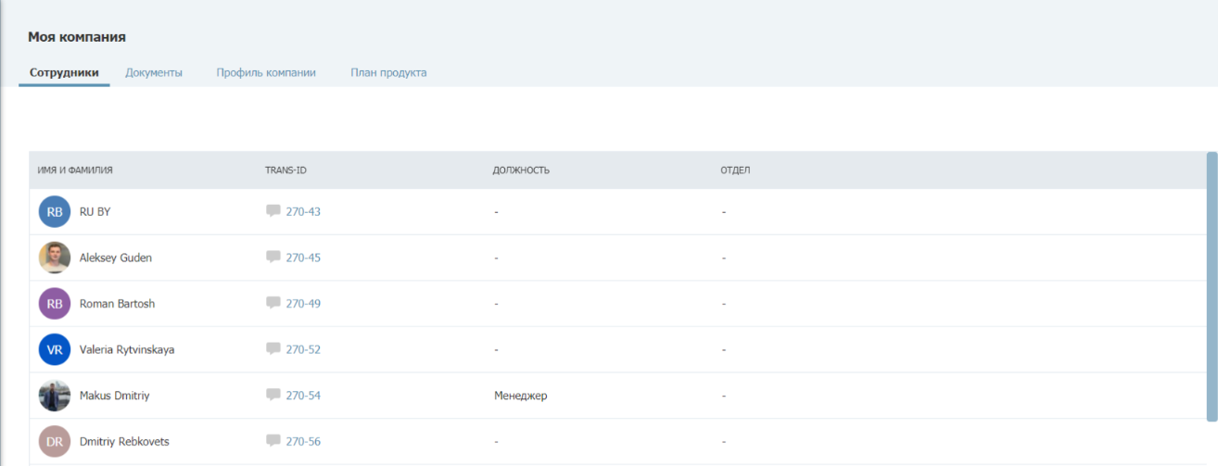Click Aleksey Guden's profile photo
1218x466 pixels.
point(55,258)
